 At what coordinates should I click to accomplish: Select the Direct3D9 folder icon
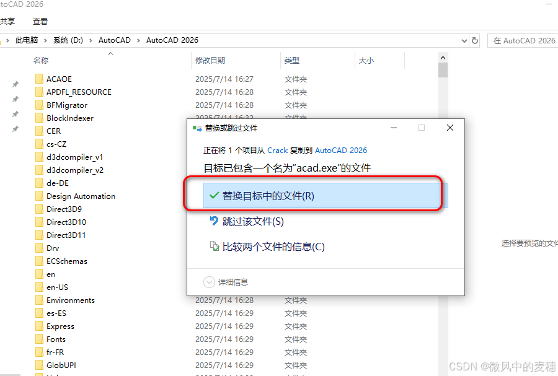(39, 209)
